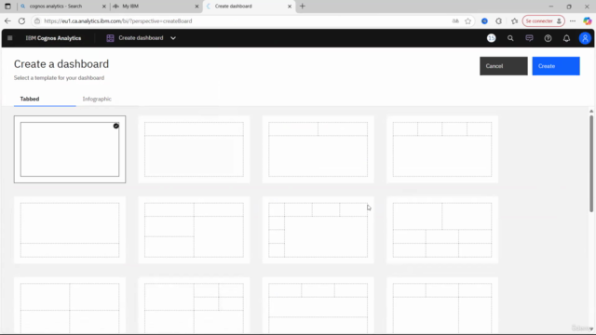Open the browser favorites icon
This screenshot has width=596, height=335.
click(x=514, y=20)
